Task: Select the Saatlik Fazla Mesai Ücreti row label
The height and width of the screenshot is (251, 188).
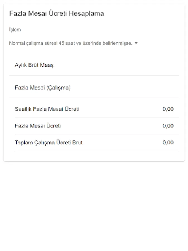Action: coord(47,109)
